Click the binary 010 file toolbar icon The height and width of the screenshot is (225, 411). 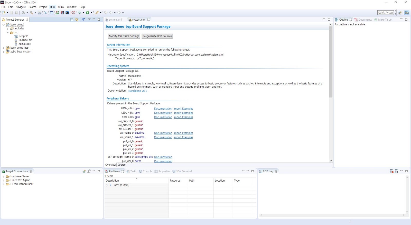(39, 13)
